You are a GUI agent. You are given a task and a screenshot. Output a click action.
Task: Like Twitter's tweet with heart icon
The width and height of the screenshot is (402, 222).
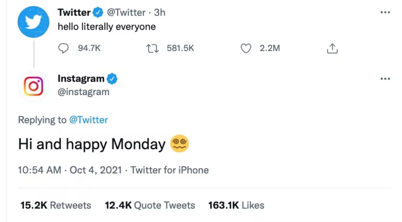coord(246,48)
